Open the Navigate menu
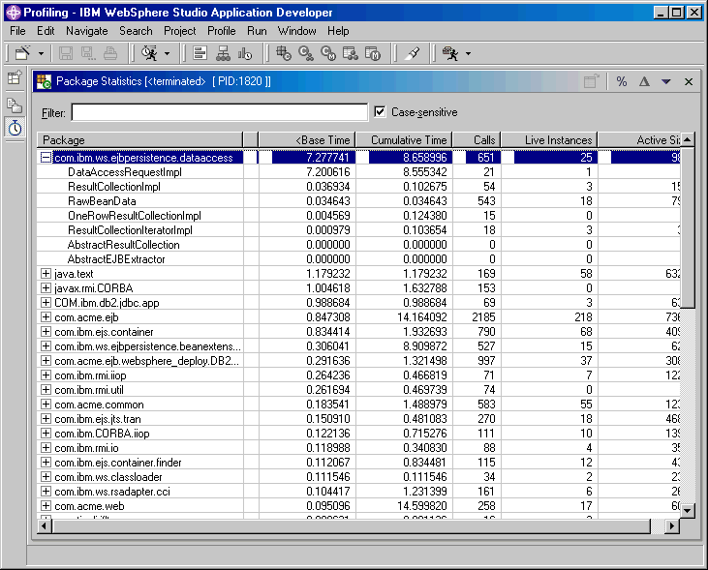The image size is (708, 570). tap(87, 31)
